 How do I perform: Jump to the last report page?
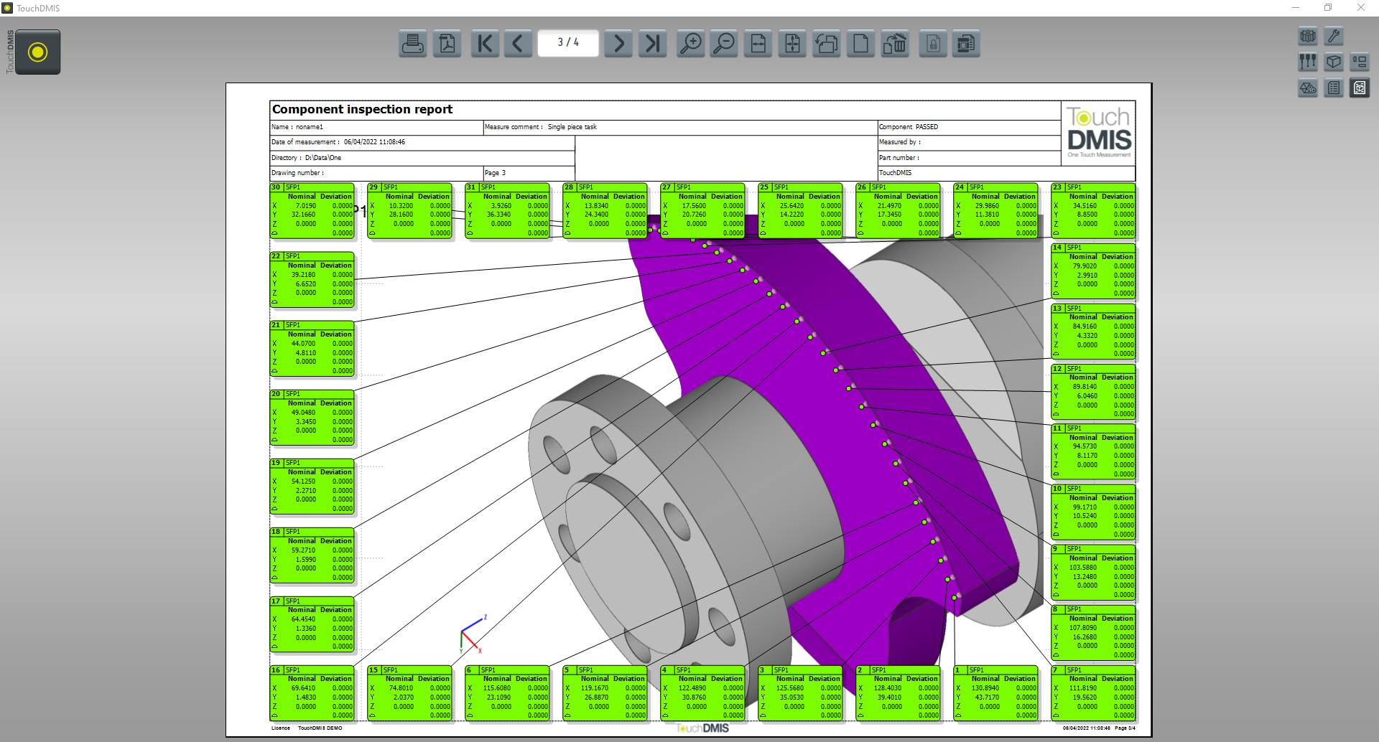click(x=652, y=44)
